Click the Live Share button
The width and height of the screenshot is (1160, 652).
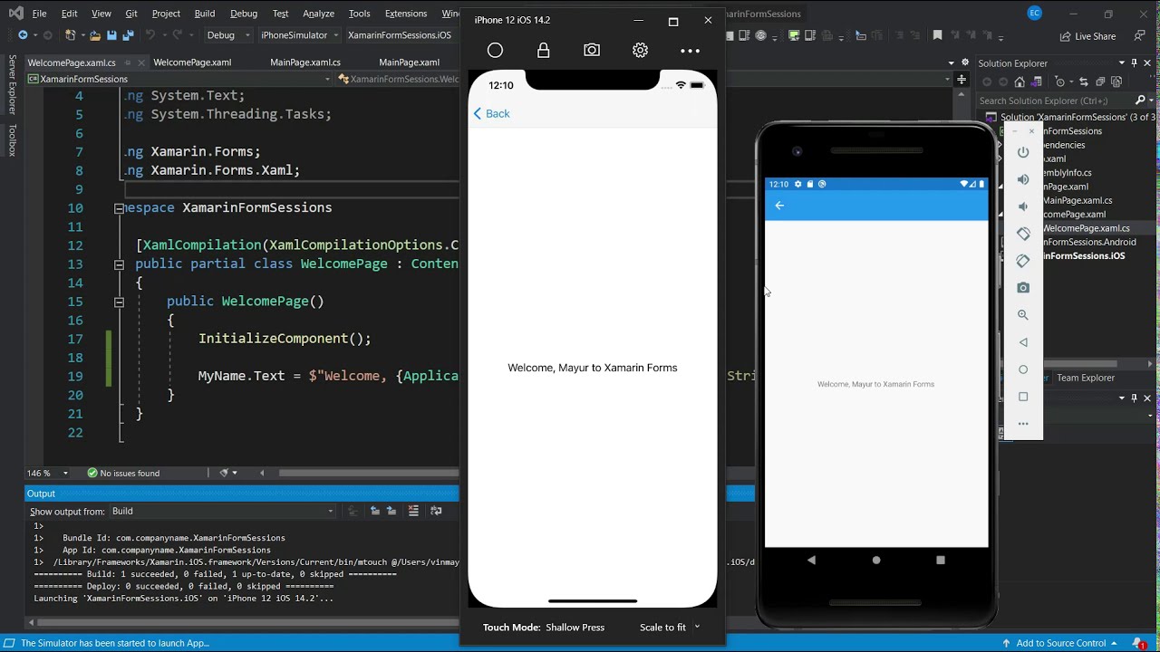(x=1087, y=36)
